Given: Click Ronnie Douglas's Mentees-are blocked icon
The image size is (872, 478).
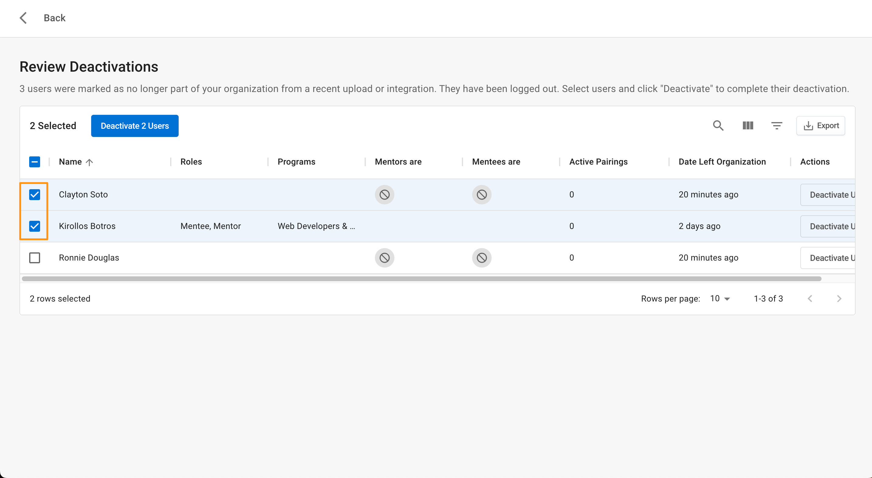Looking at the screenshot, I should click(x=481, y=258).
